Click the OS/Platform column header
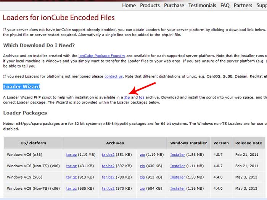The height and width of the screenshot is (200, 267). (33, 143)
